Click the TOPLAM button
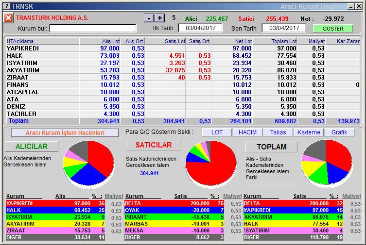The image size is (366, 245). (272, 147)
